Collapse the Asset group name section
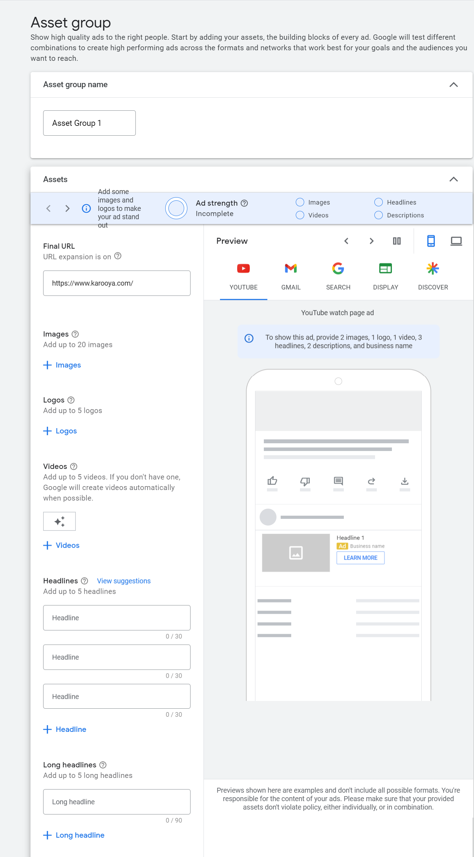 [453, 85]
